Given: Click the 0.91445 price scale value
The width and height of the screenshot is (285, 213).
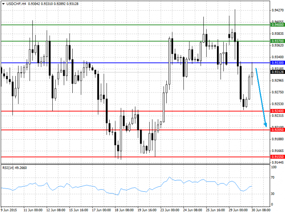Looking at the screenshot, I should click(277, 163).
